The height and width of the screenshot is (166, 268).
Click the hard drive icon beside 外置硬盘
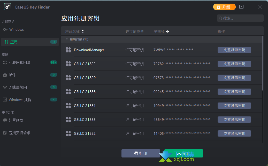pyautogui.click(x=5, y=120)
